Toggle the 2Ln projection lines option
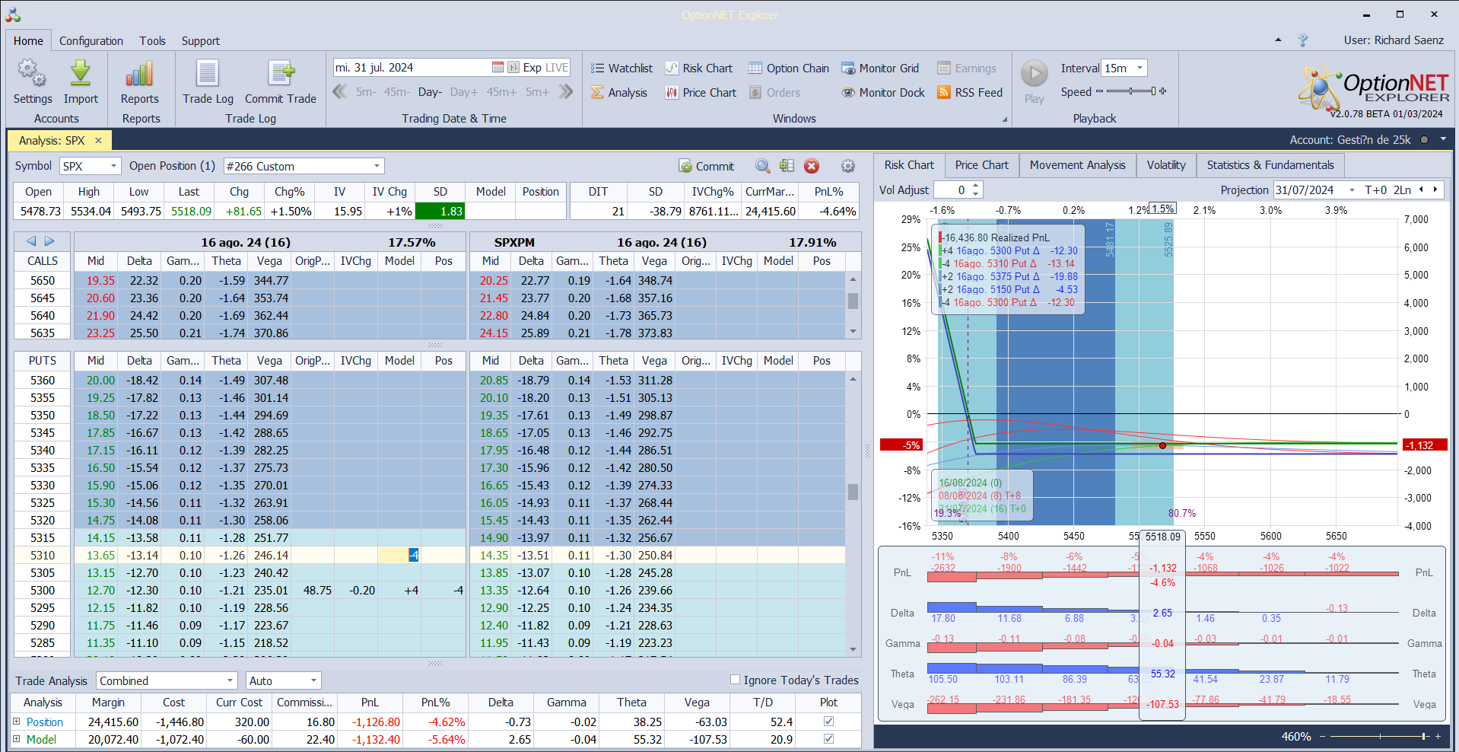Image resolution: width=1459 pixels, height=752 pixels. pyautogui.click(x=1402, y=190)
